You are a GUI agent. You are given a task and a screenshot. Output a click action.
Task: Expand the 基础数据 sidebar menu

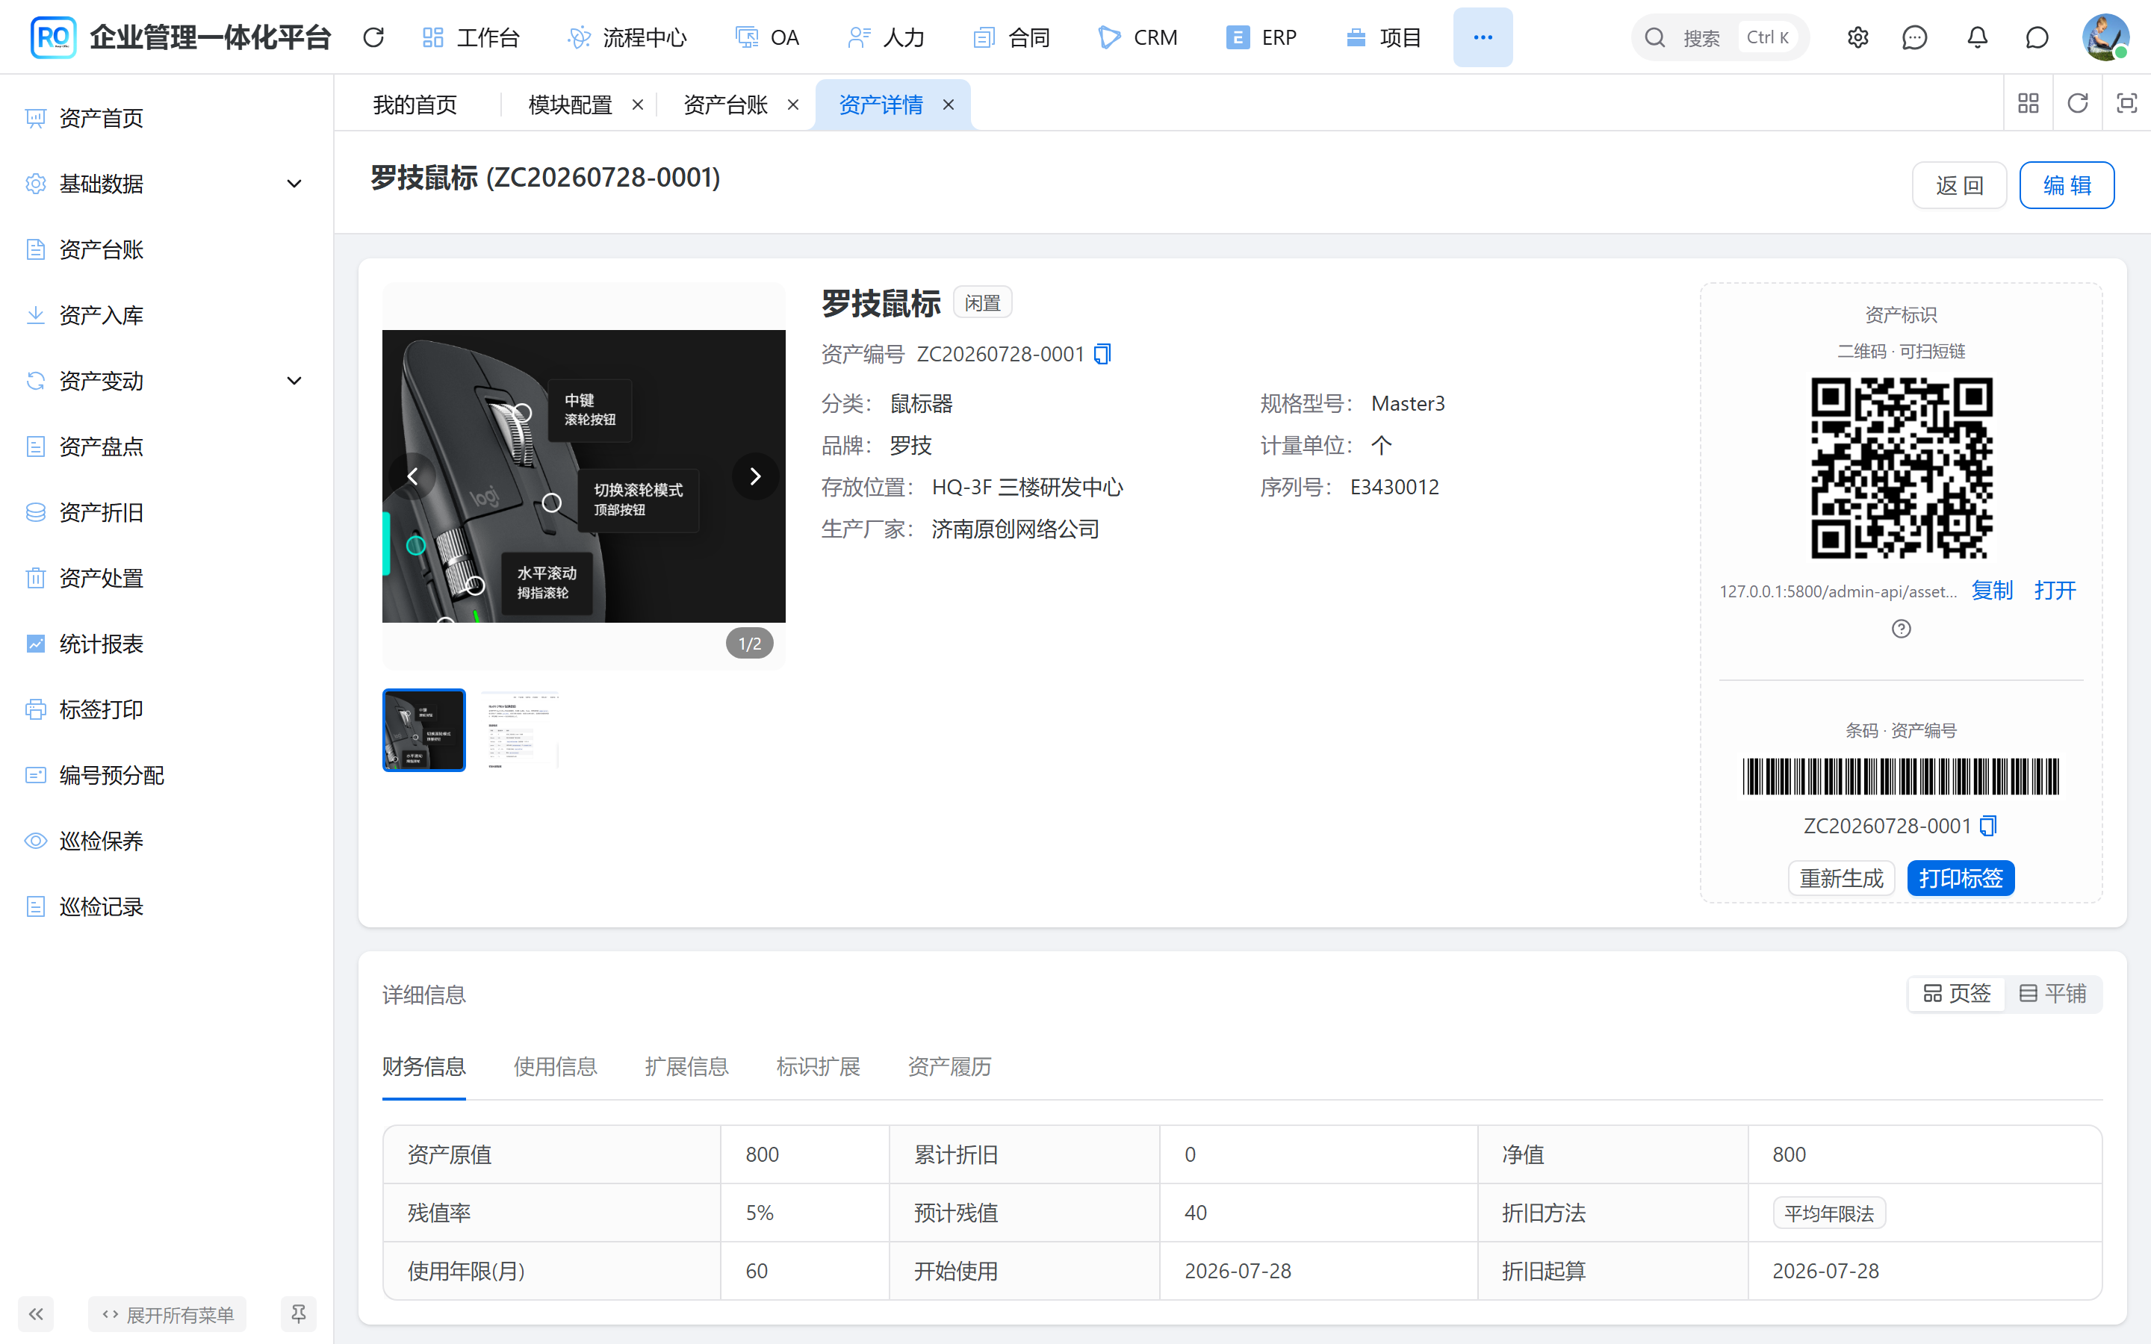point(167,184)
